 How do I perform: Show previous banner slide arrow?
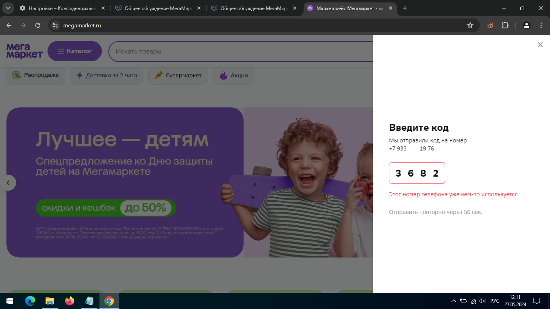pyautogui.click(x=8, y=183)
